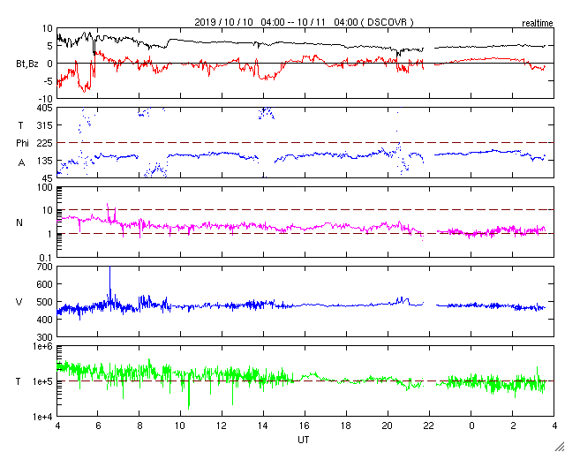Viewport: 565px width, 452px height.
Task: Click the 'UT' x-axis label
Action: coord(303,440)
